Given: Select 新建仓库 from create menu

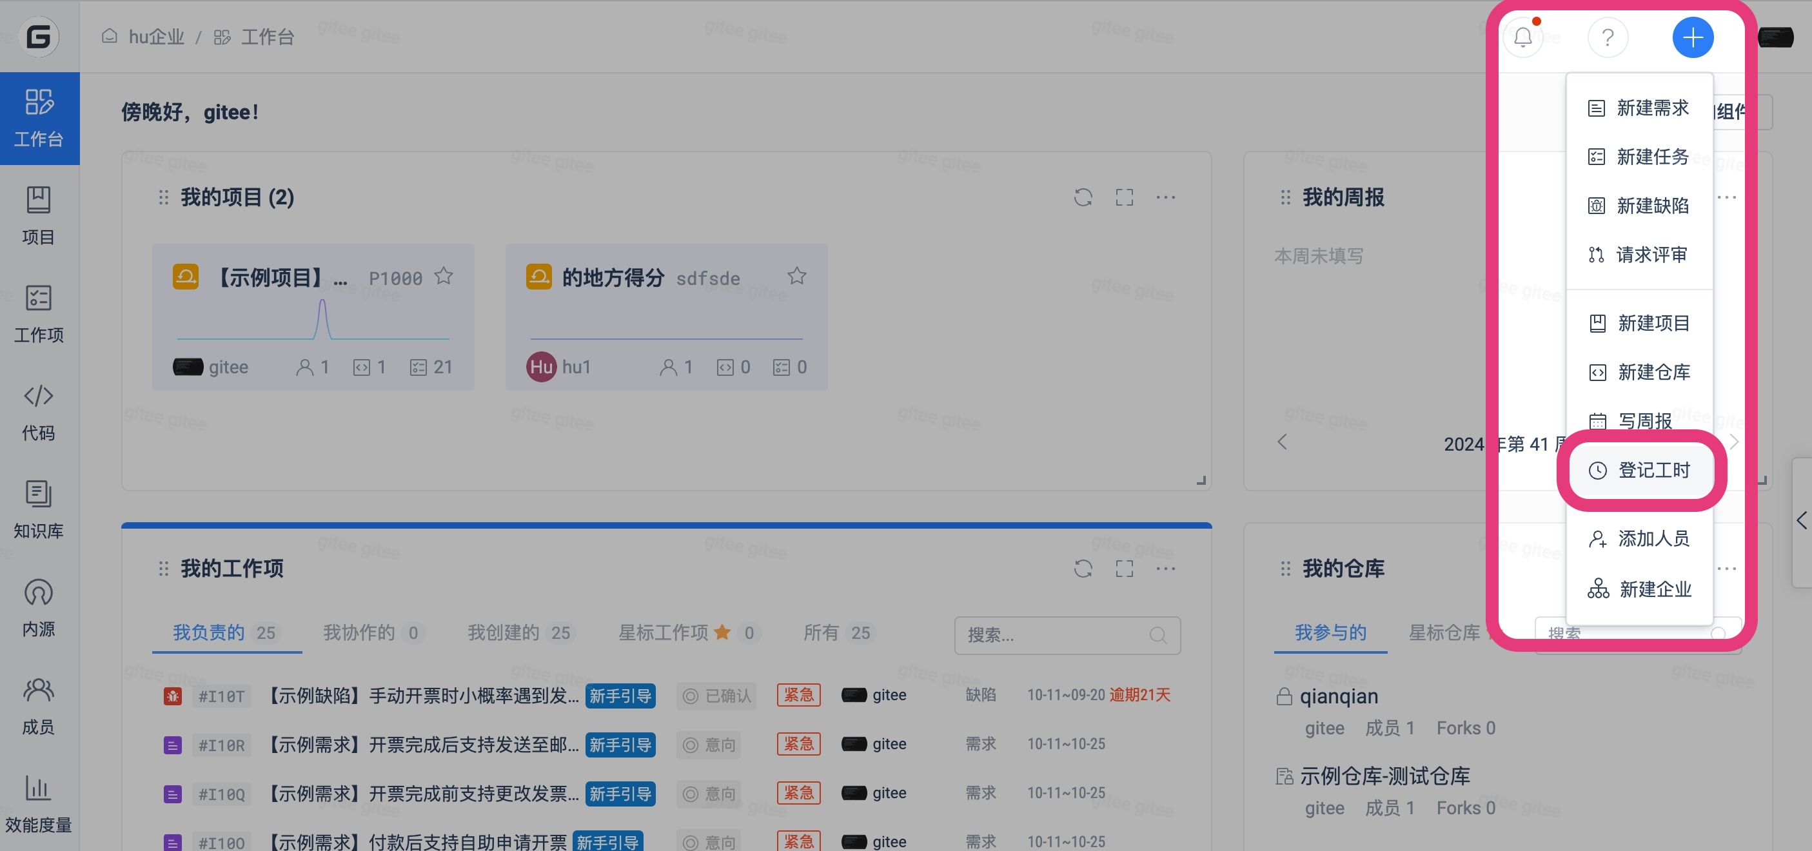Looking at the screenshot, I should [x=1639, y=372].
